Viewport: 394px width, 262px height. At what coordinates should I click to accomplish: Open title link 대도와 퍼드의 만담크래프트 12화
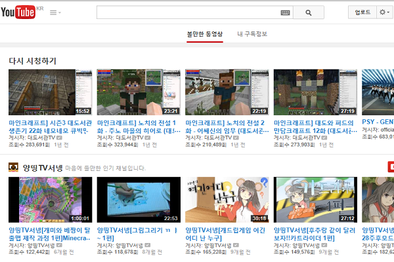[315, 127]
